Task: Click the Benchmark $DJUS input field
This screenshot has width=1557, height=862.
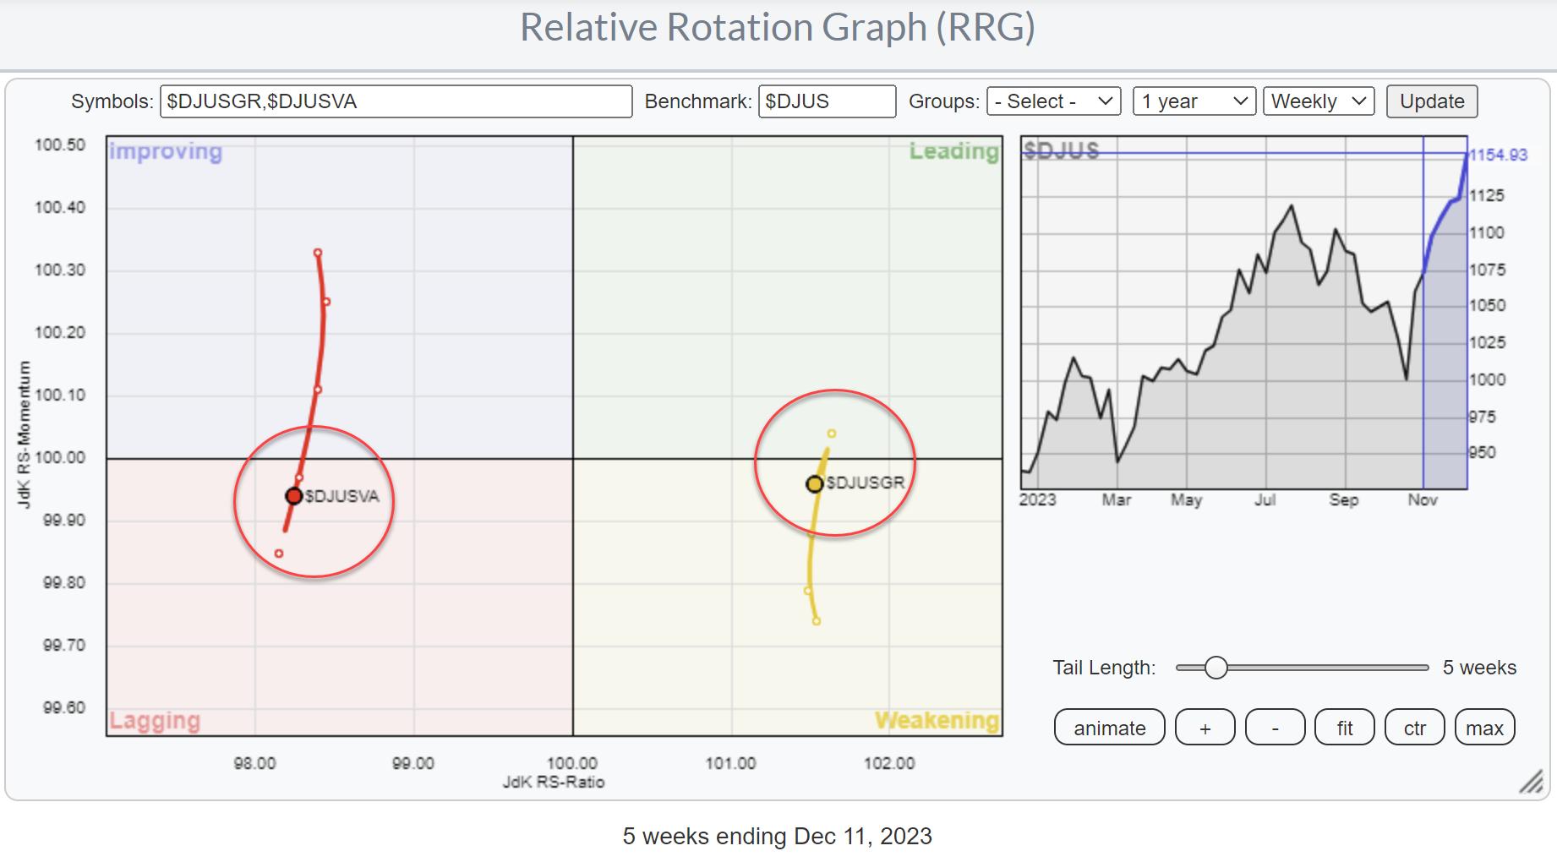Action: (x=826, y=101)
